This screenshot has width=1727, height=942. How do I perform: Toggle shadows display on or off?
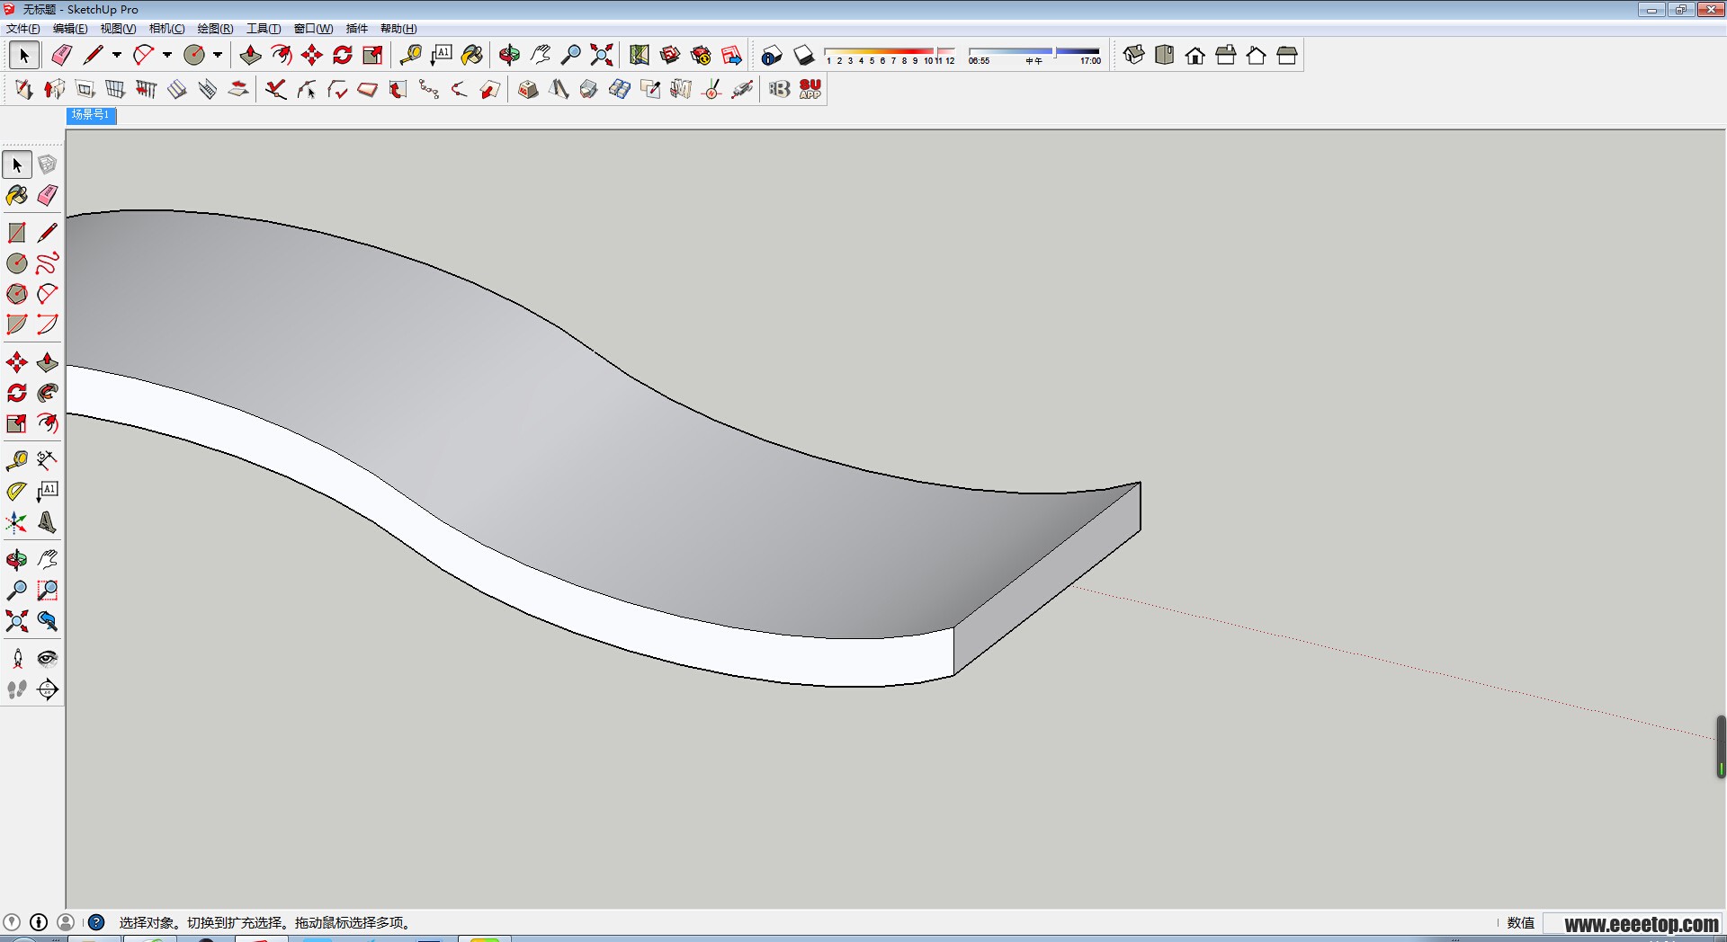[x=803, y=55]
